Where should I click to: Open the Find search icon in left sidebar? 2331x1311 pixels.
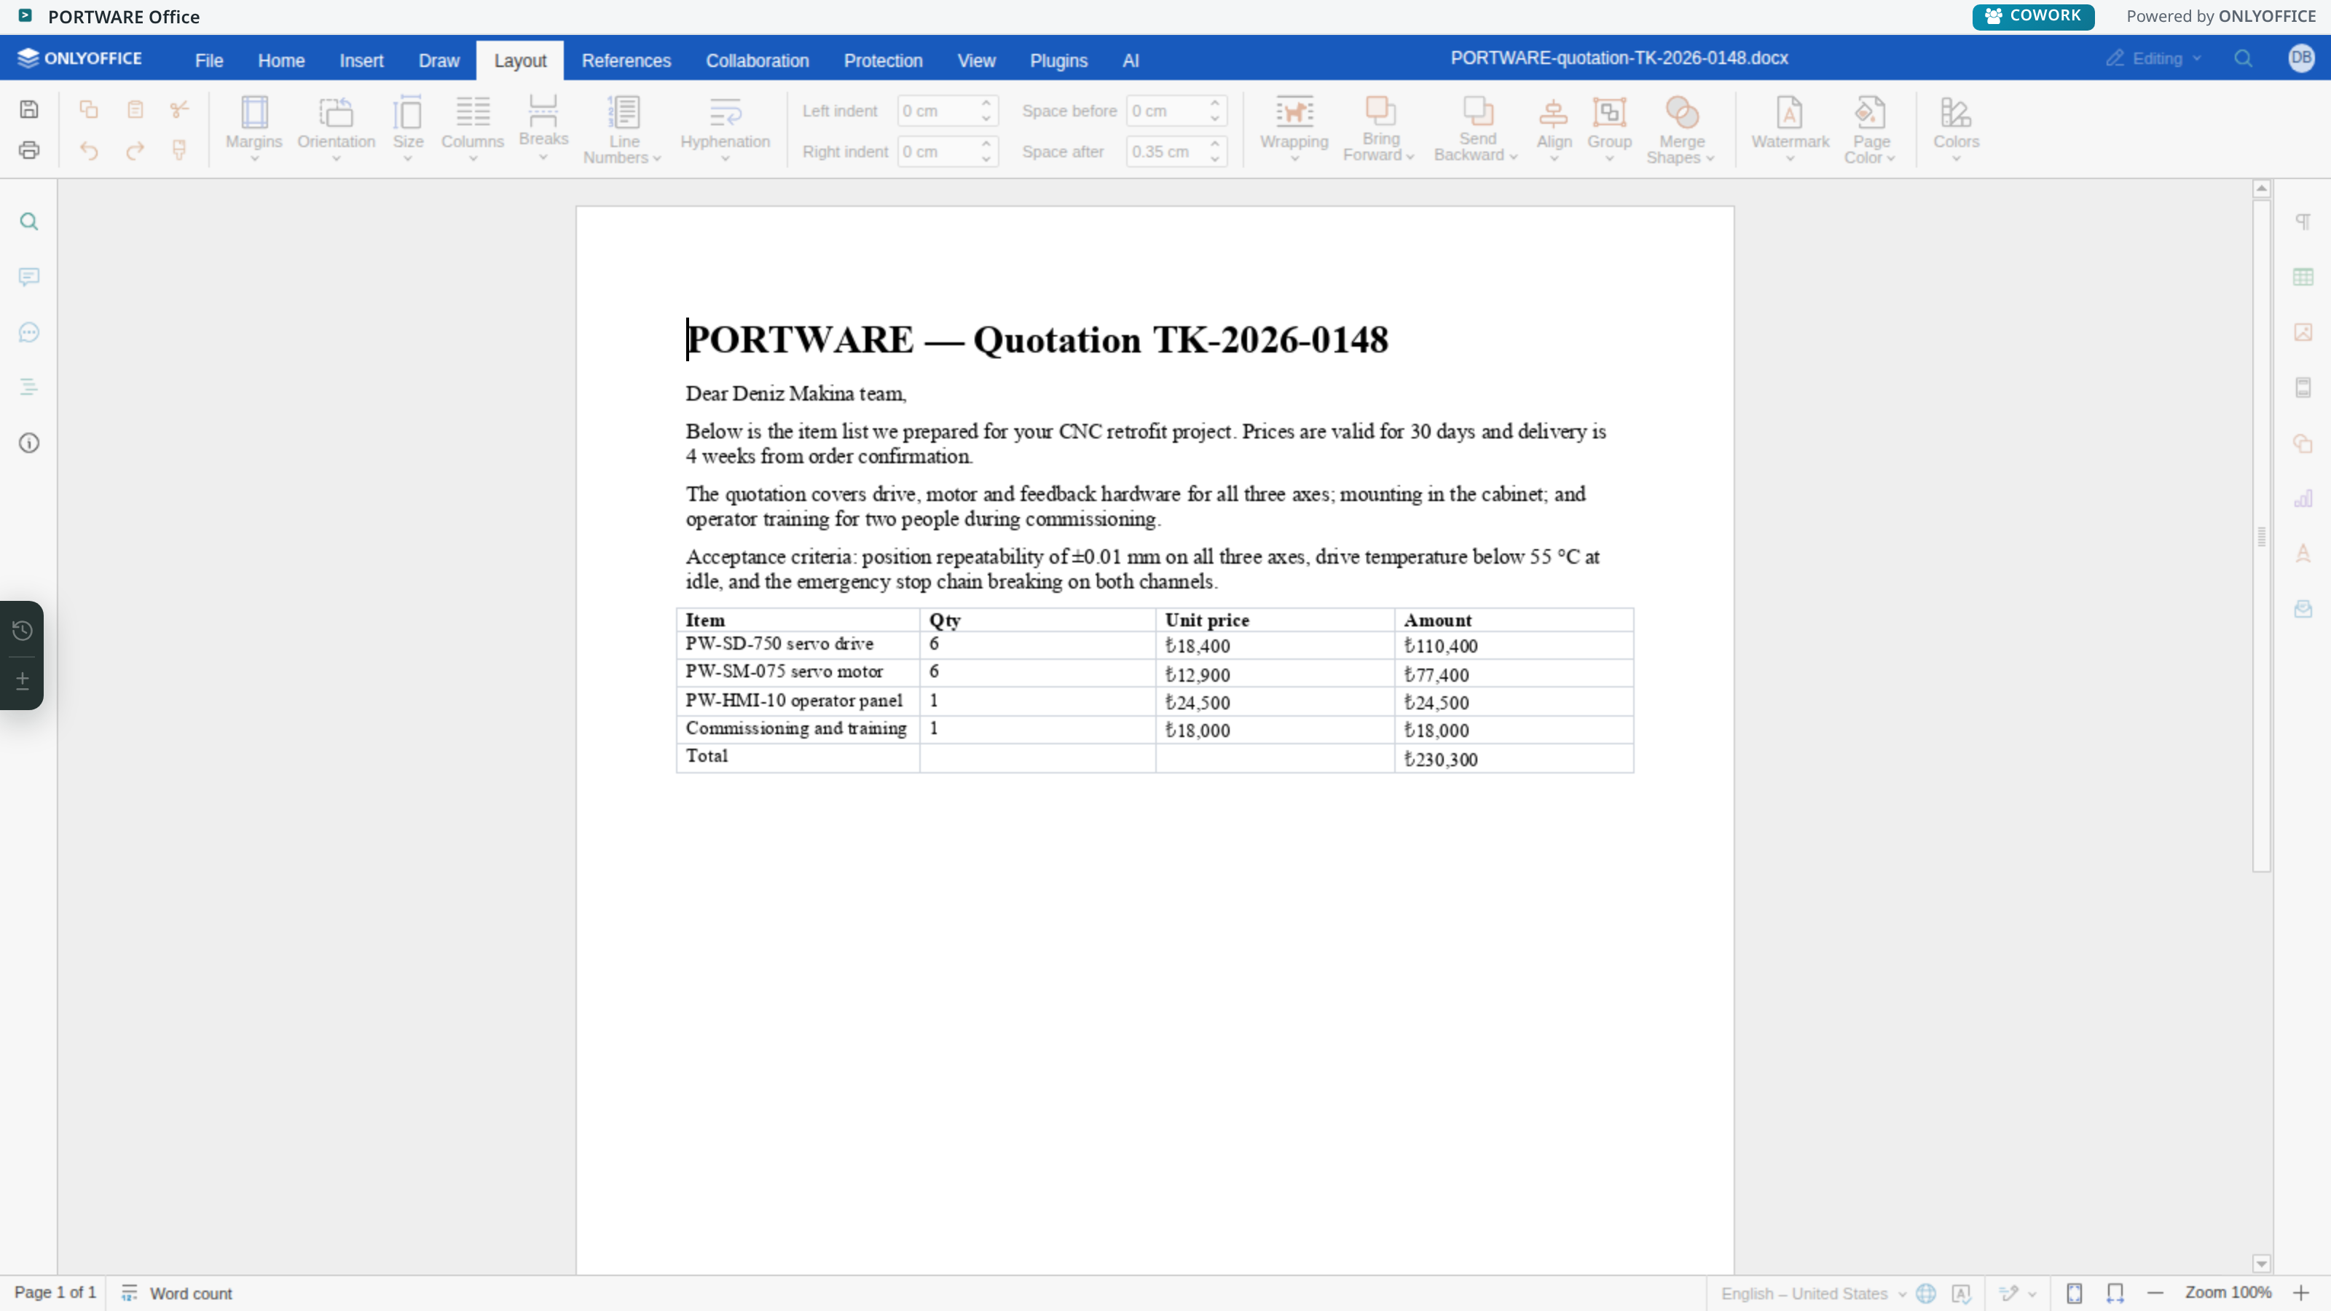point(29,221)
